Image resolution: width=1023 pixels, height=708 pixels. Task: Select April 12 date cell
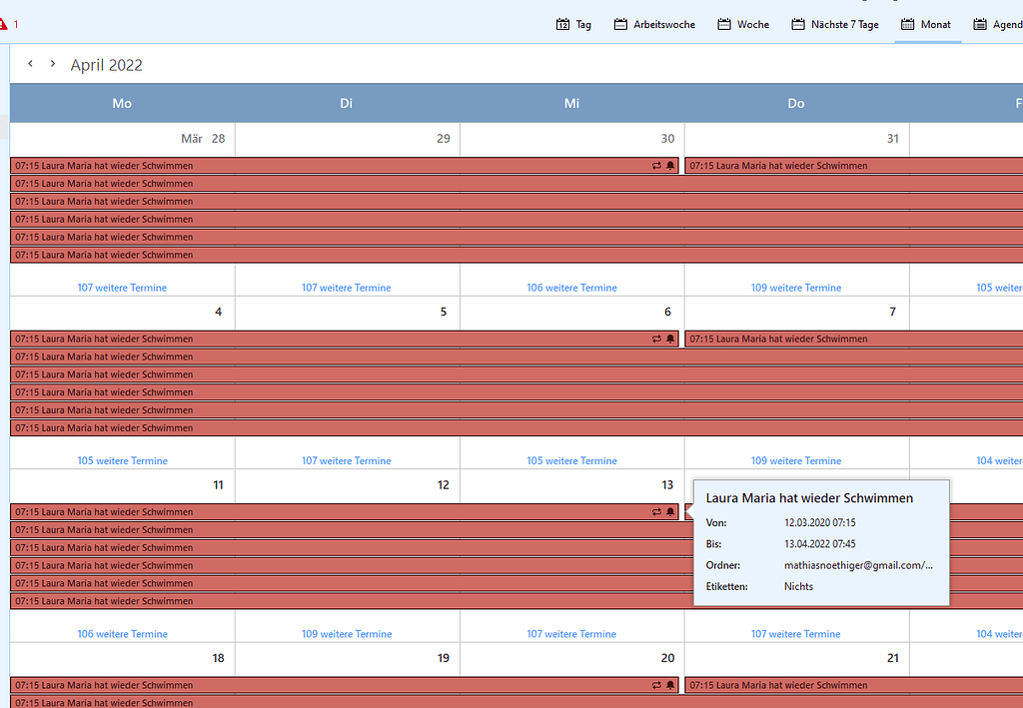347,485
